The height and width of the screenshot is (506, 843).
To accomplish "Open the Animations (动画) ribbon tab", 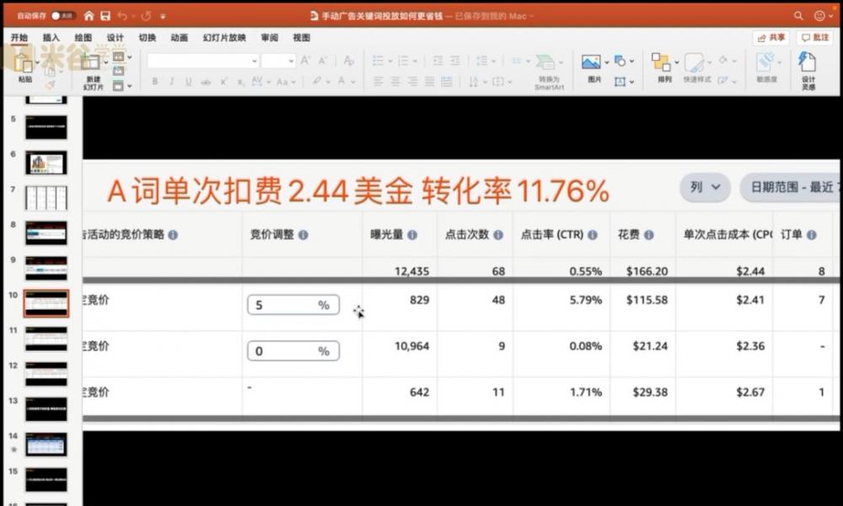I will point(179,38).
